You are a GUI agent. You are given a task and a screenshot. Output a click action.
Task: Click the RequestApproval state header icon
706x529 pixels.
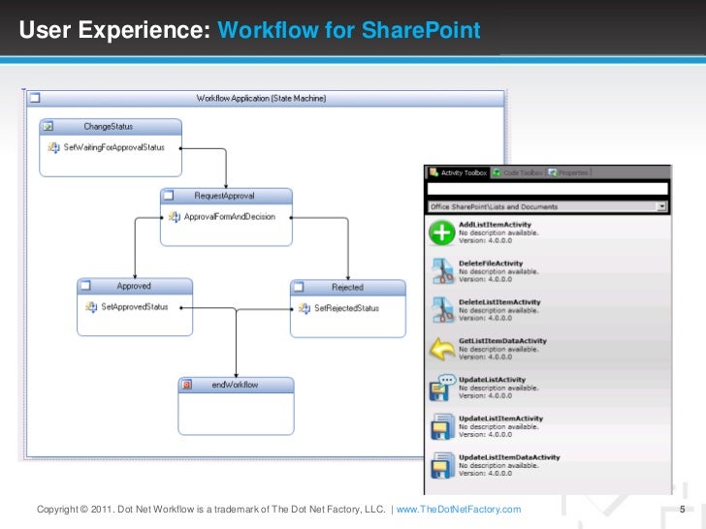(x=169, y=196)
